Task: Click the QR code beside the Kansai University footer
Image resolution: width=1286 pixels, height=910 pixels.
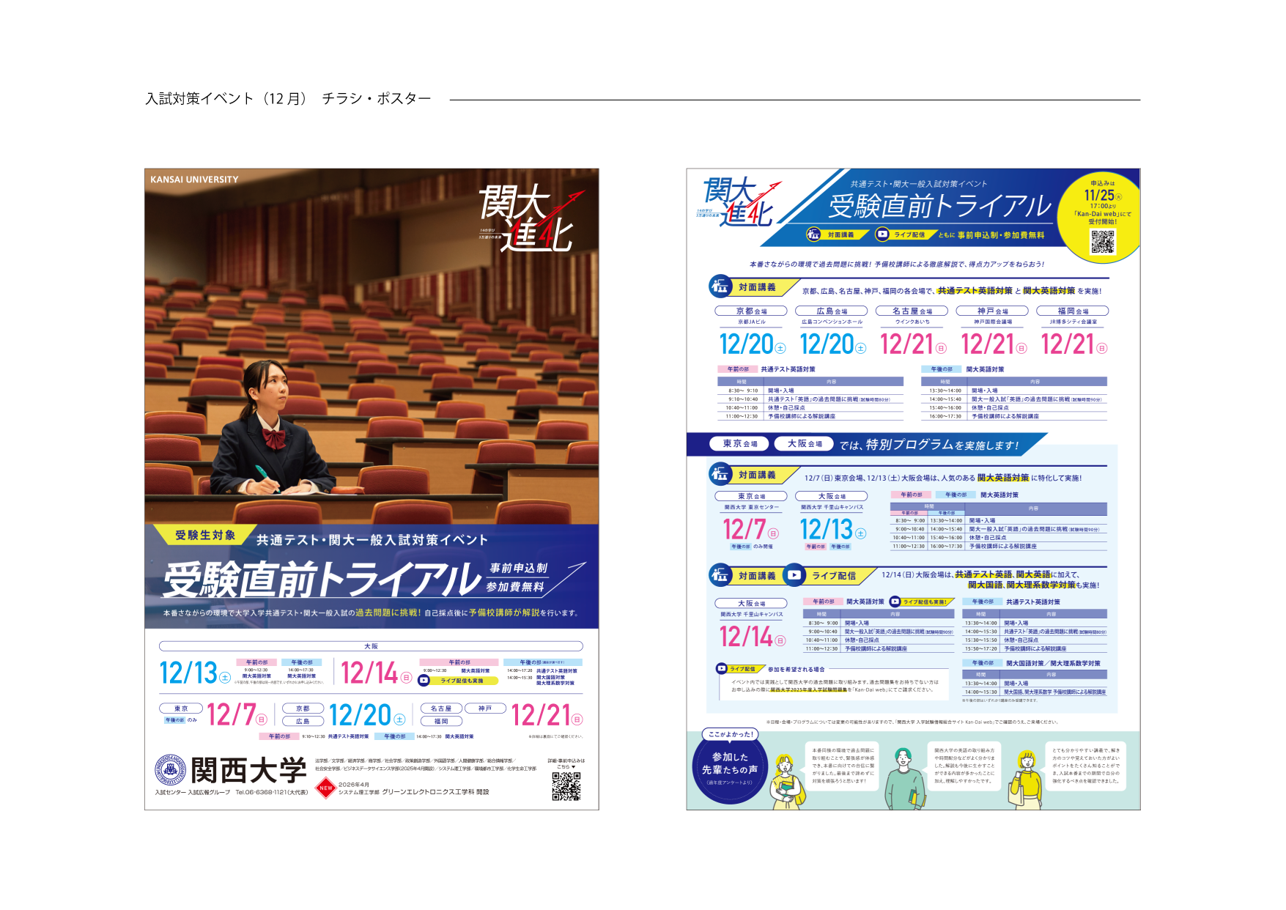Action: 566,786
